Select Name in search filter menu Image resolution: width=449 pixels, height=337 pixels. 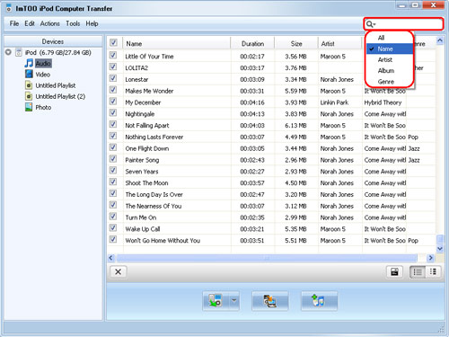pos(390,49)
